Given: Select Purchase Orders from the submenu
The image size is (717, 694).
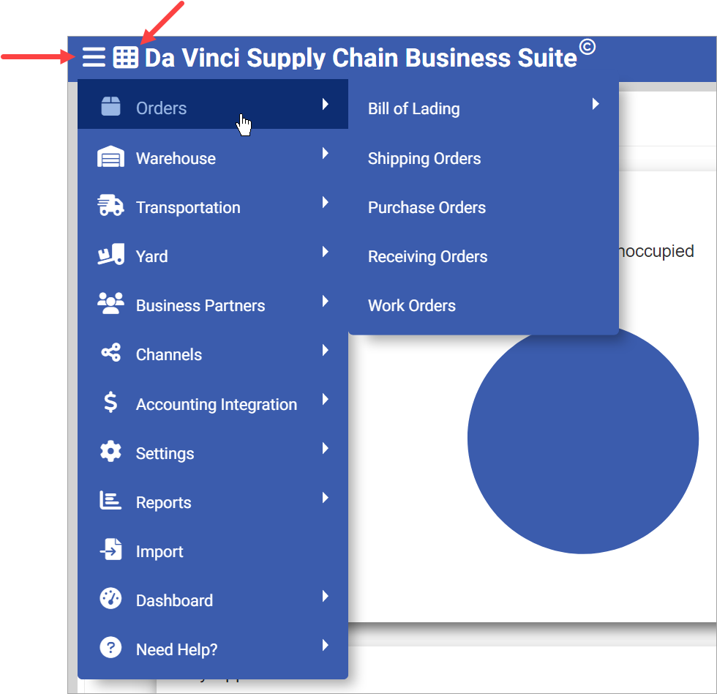Looking at the screenshot, I should [427, 207].
